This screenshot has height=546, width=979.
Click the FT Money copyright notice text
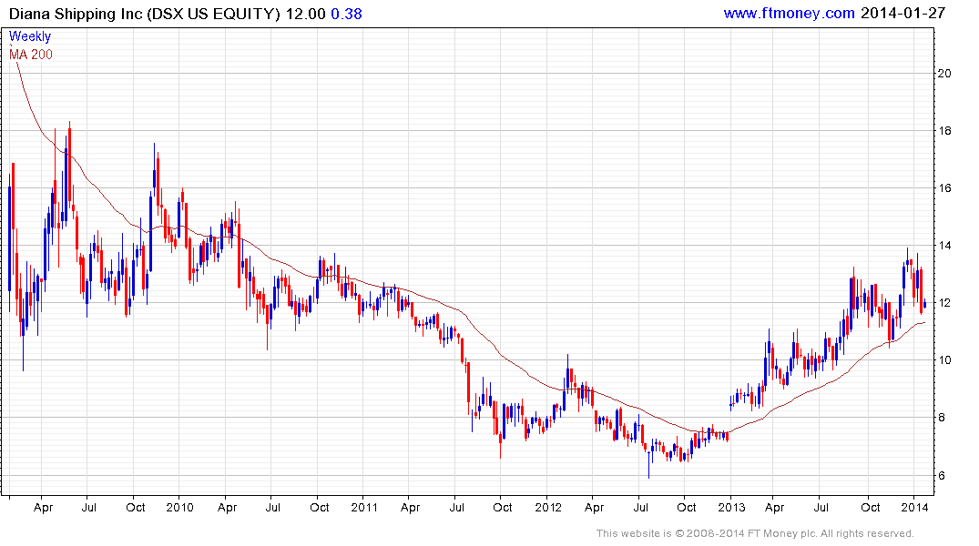click(x=755, y=533)
